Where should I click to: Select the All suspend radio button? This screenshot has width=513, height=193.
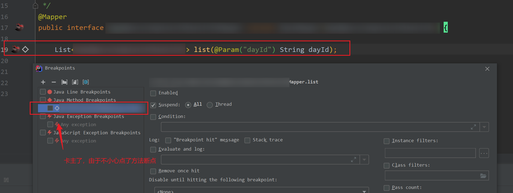[x=188, y=105]
